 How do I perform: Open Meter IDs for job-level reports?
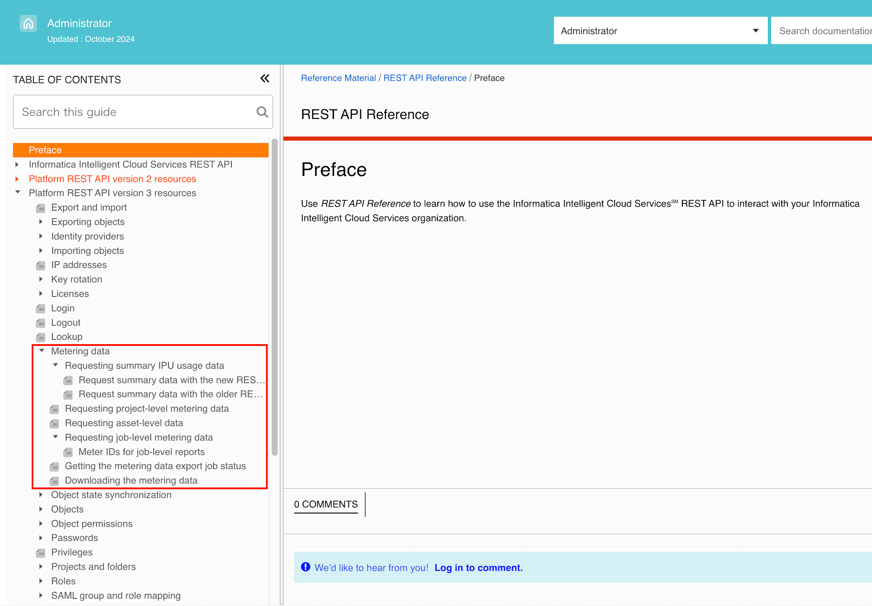click(142, 452)
